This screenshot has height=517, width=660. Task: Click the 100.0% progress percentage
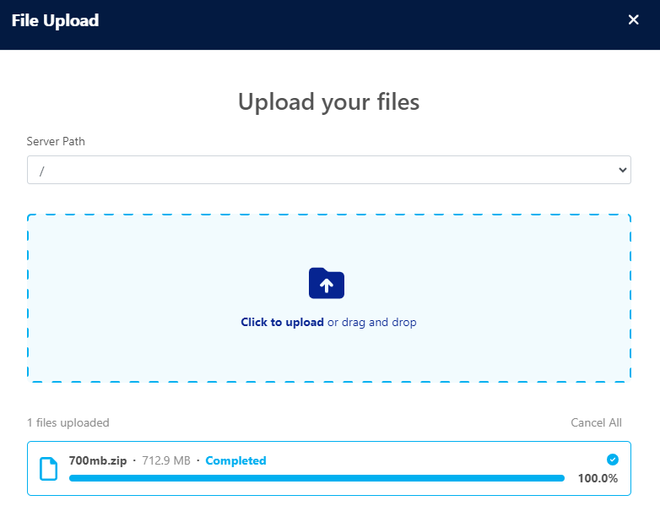tap(598, 478)
